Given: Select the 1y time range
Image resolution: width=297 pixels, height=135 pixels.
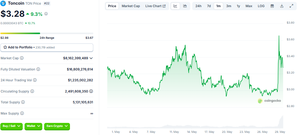Looking at the screenshot, I should pyautogui.click(x=238, y=6).
